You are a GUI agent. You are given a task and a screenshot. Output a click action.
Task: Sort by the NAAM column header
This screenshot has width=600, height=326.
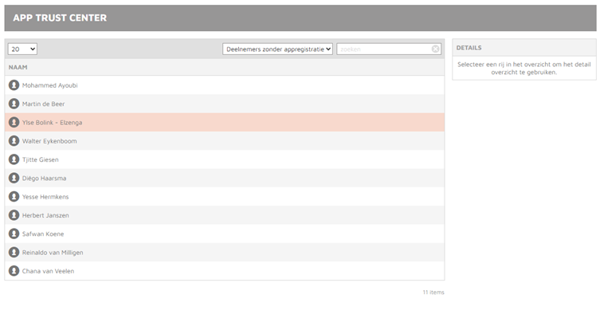18,67
